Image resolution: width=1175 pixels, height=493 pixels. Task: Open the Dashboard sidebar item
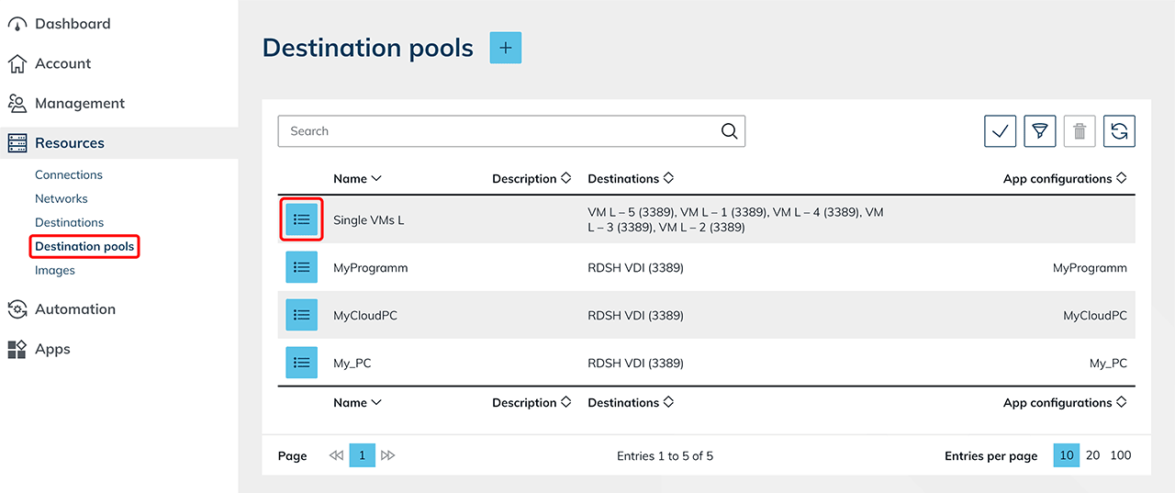(x=72, y=24)
